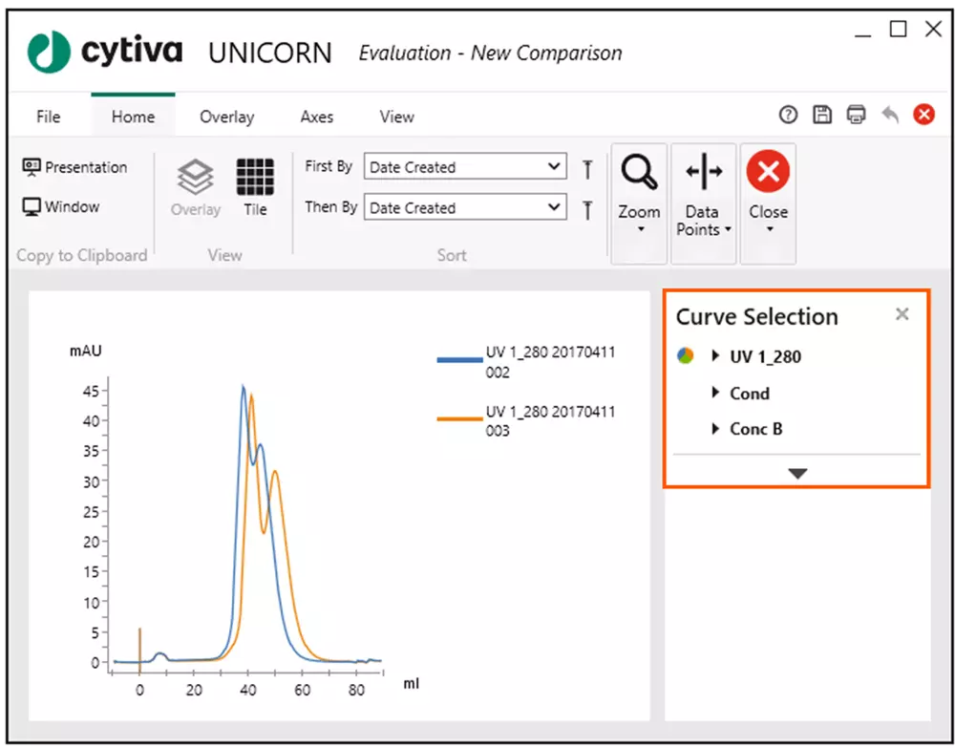Viewport: 955px width, 748px height.
Task: Toggle the pin next to First By sort
Action: pos(586,166)
